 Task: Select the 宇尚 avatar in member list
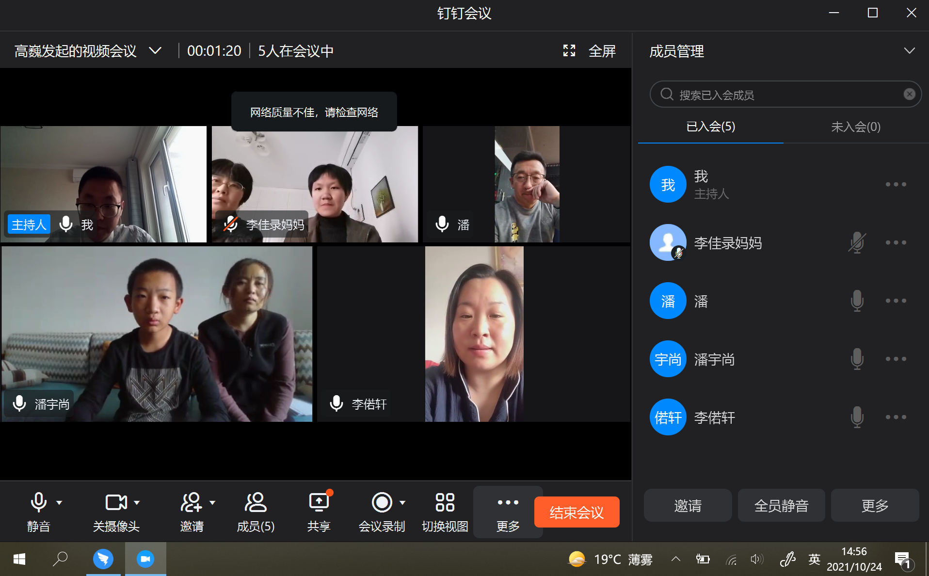(x=668, y=359)
